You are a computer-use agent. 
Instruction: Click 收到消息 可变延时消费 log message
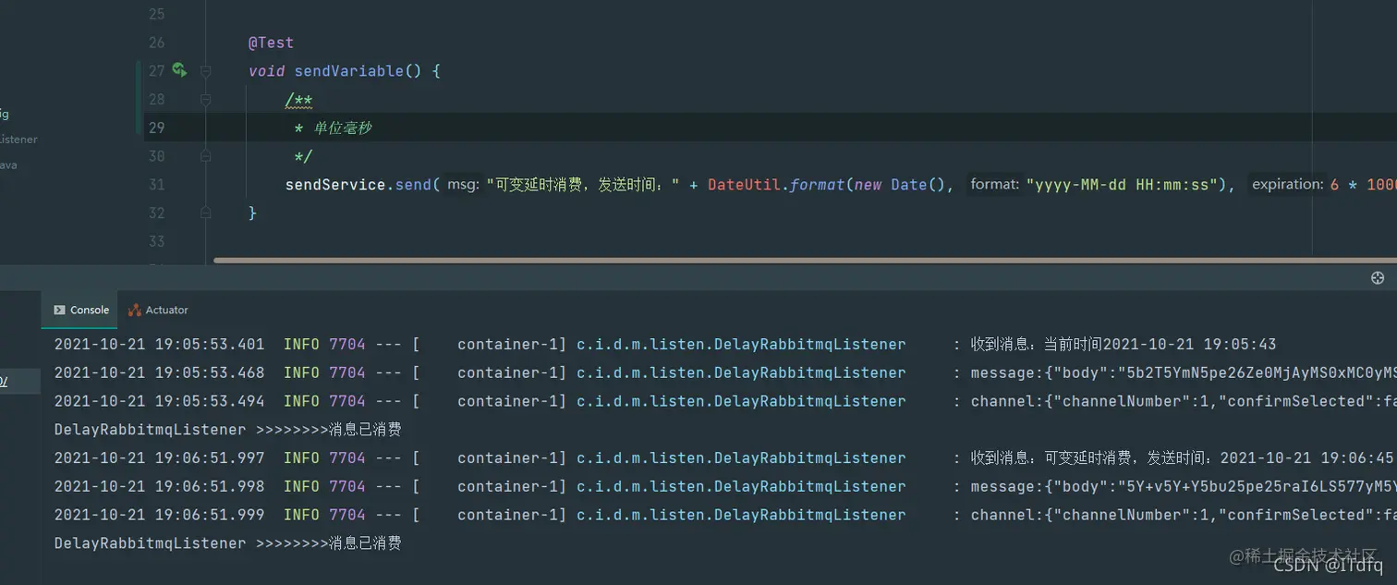pyautogui.click(x=1182, y=458)
